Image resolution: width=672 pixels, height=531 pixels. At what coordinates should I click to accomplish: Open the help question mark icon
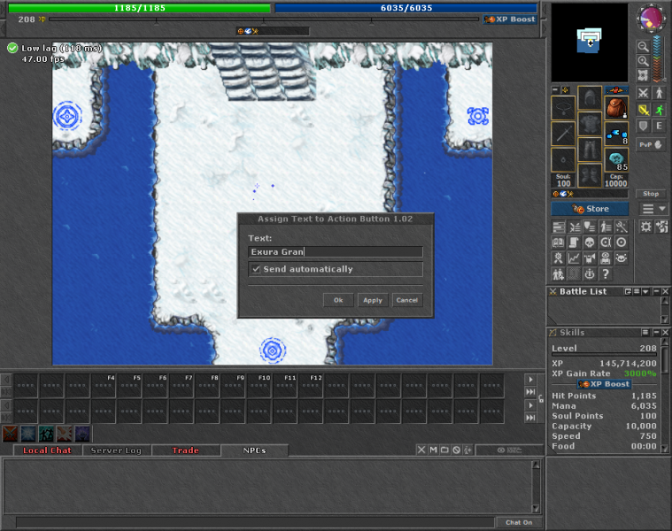click(606, 274)
